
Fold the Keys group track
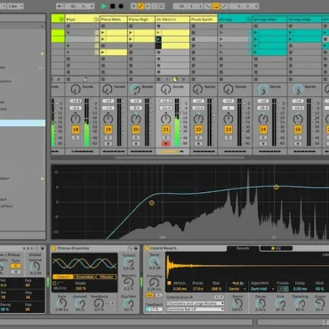pos(96,20)
